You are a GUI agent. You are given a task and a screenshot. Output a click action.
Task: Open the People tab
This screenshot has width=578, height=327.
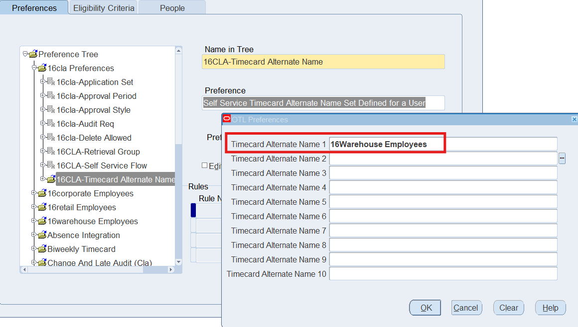(172, 8)
